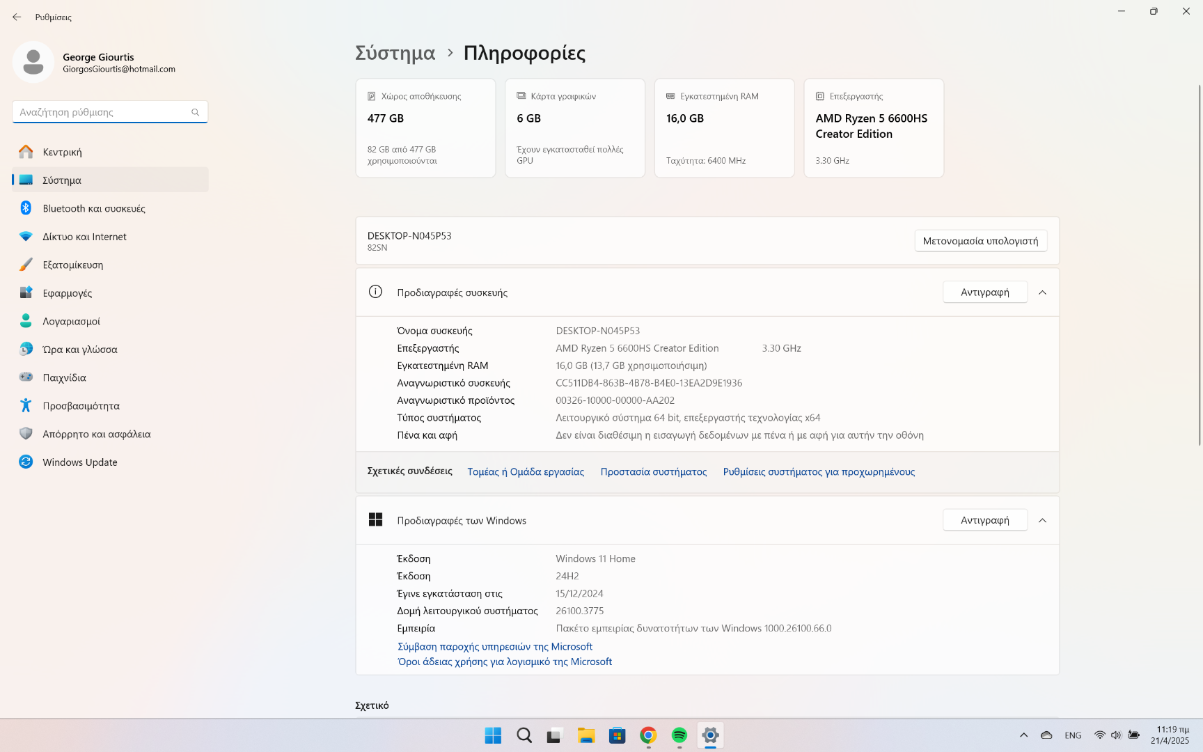Collapse Προδιαγραφές των Windows section
Viewport: 1203px width, 752px height.
coord(1042,520)
